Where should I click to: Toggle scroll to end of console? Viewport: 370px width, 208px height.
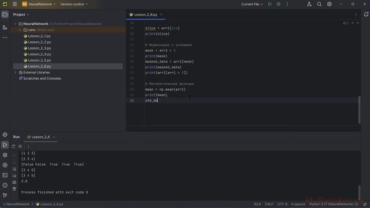pyautogui.click(x=14, y=176)
